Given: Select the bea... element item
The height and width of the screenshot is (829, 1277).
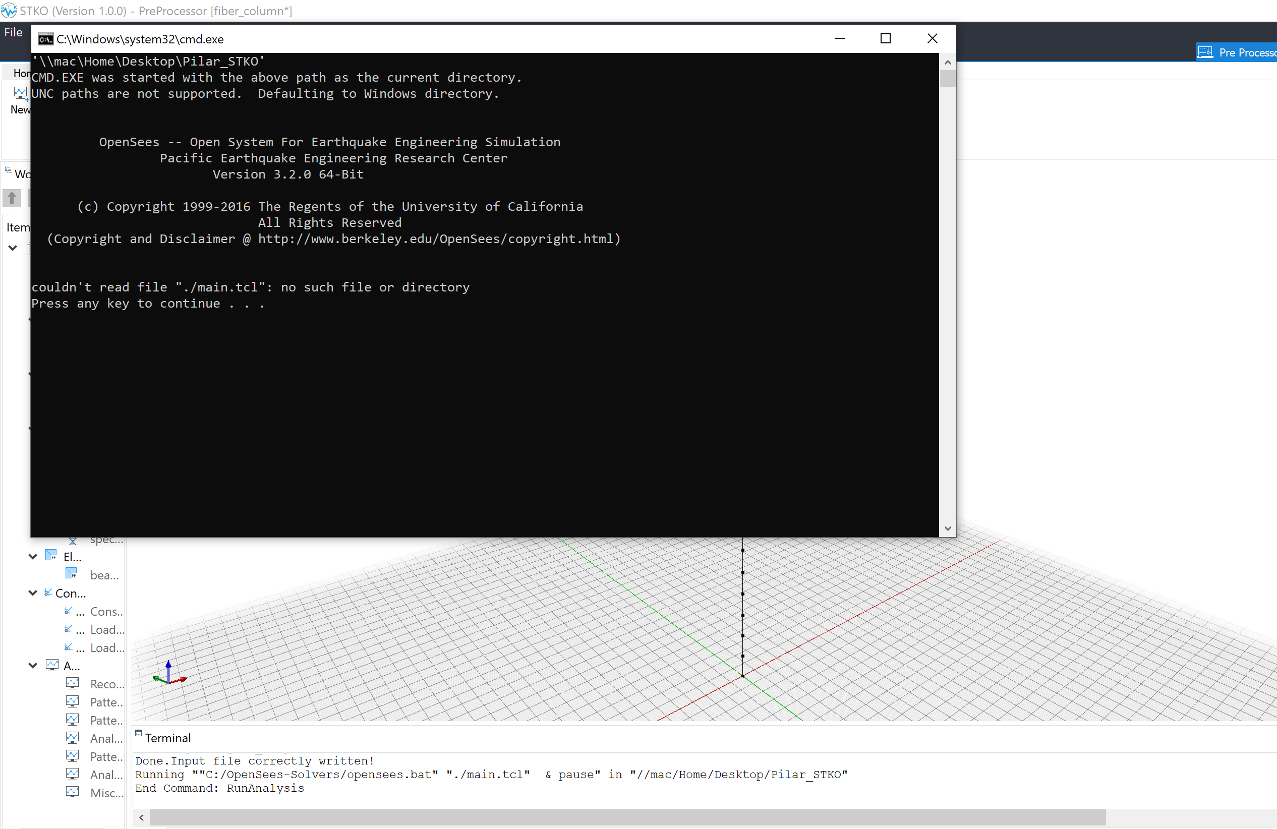Looking at the screenshot, I should pos(104,575).
